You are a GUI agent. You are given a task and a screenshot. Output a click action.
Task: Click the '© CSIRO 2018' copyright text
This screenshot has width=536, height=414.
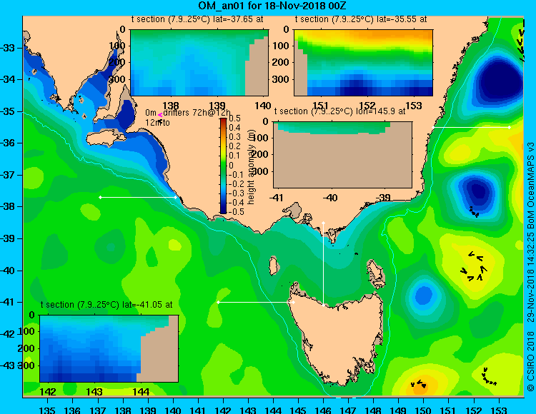[x=530, y=360]
